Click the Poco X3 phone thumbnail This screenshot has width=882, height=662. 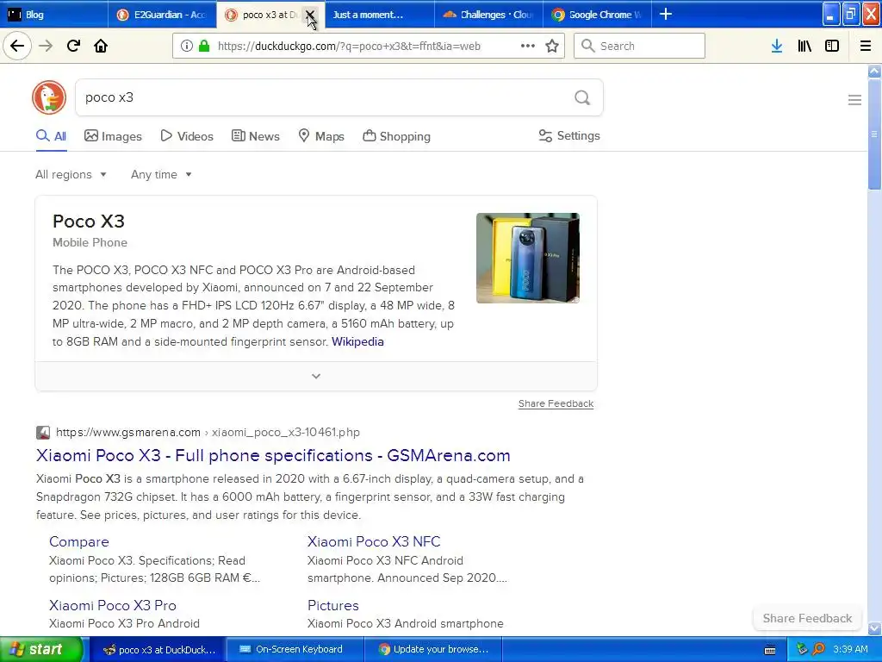tap(528, 258)
